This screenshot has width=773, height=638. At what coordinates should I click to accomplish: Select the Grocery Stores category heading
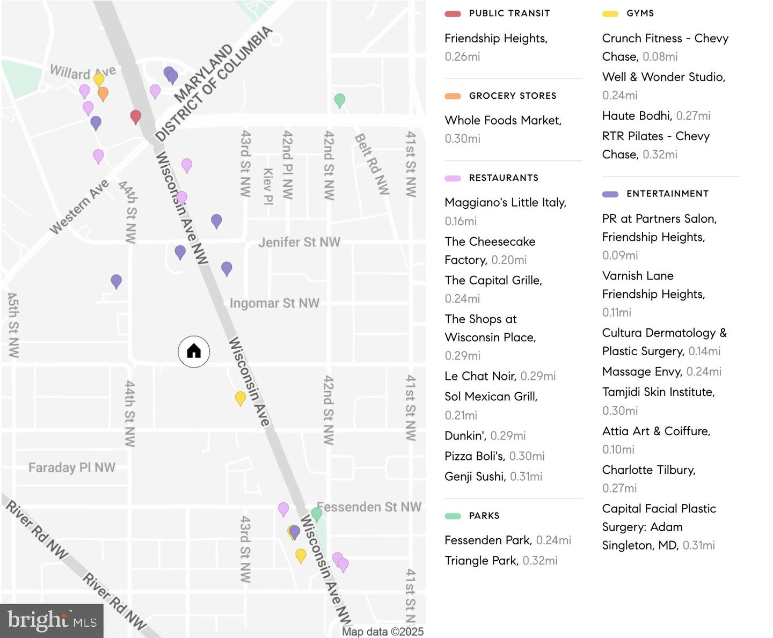[513, 96]
